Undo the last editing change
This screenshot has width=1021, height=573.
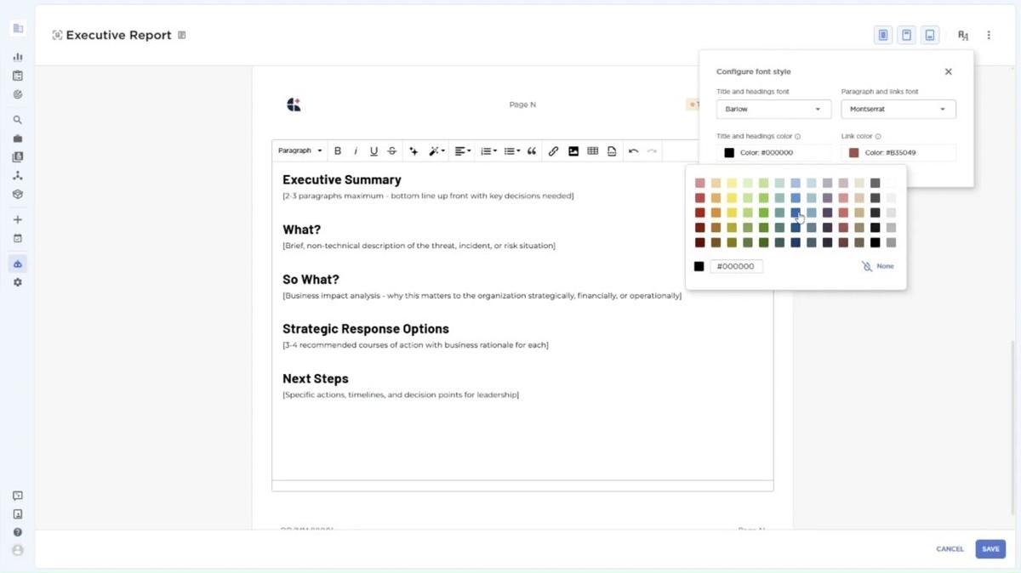(x=634, y=150)
